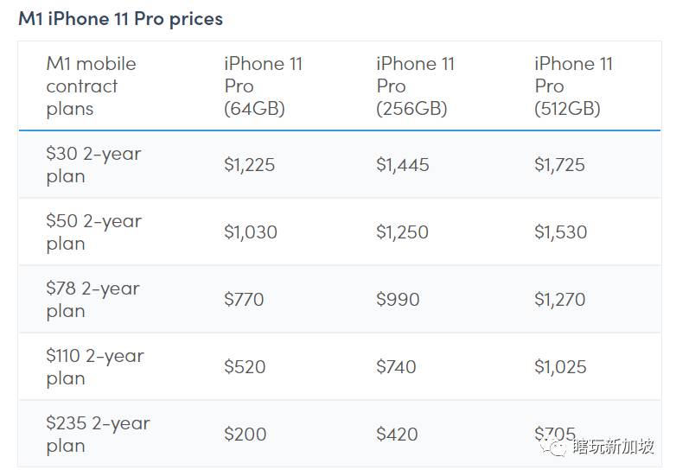Click the WeChat watermark logo icon
Viewport: 676px width, 476px height.
click(558, 447)
